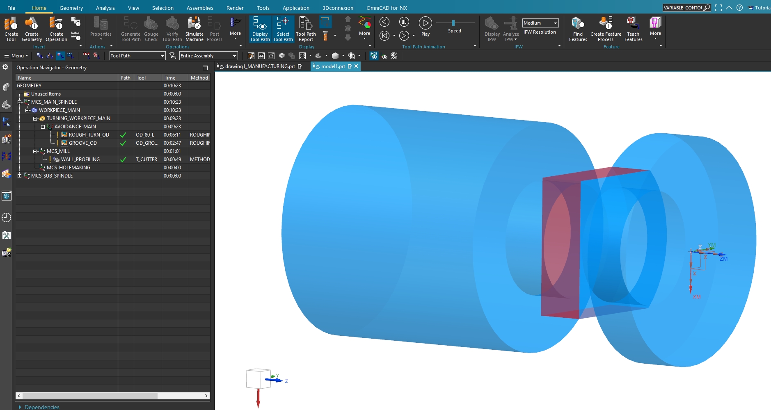This screenshot has width=771, height=410.
Task: Click the Find Features icon
Action: (x=578, y=29)
